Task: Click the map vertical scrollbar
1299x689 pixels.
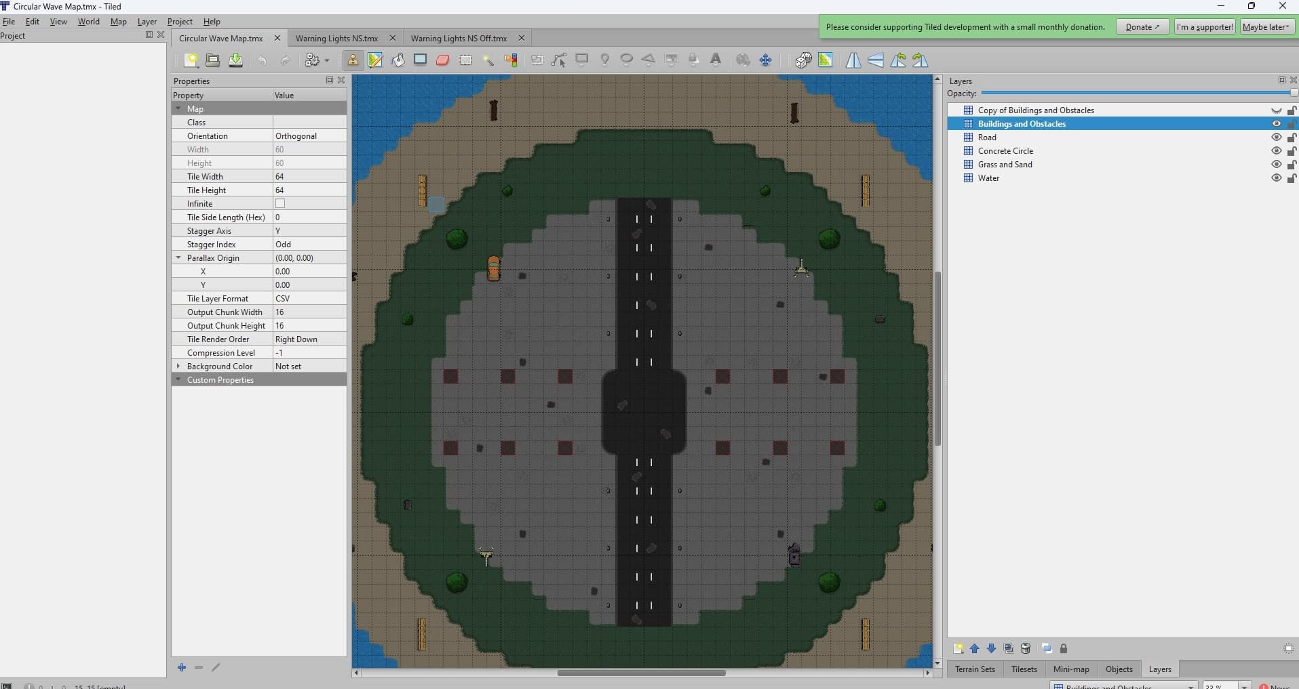Action: tap(937, 359)
